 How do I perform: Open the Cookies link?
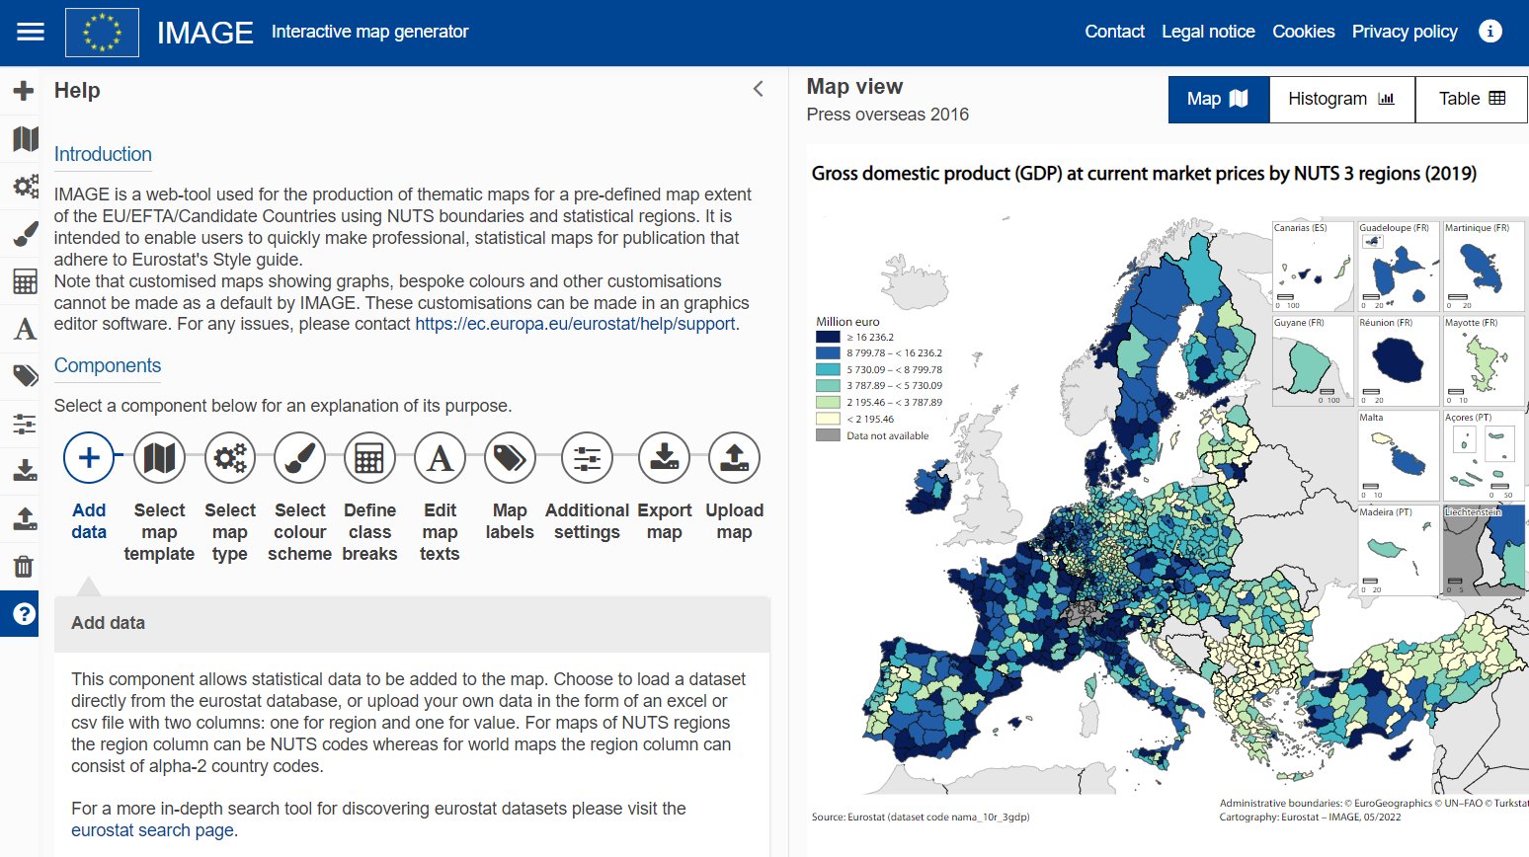point(1303,32)
